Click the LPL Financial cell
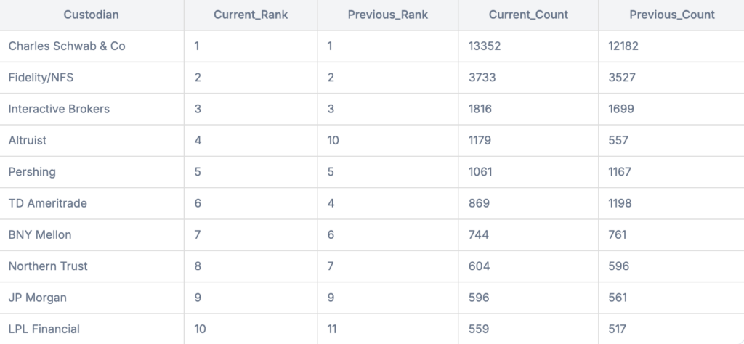 coord(92,329)
